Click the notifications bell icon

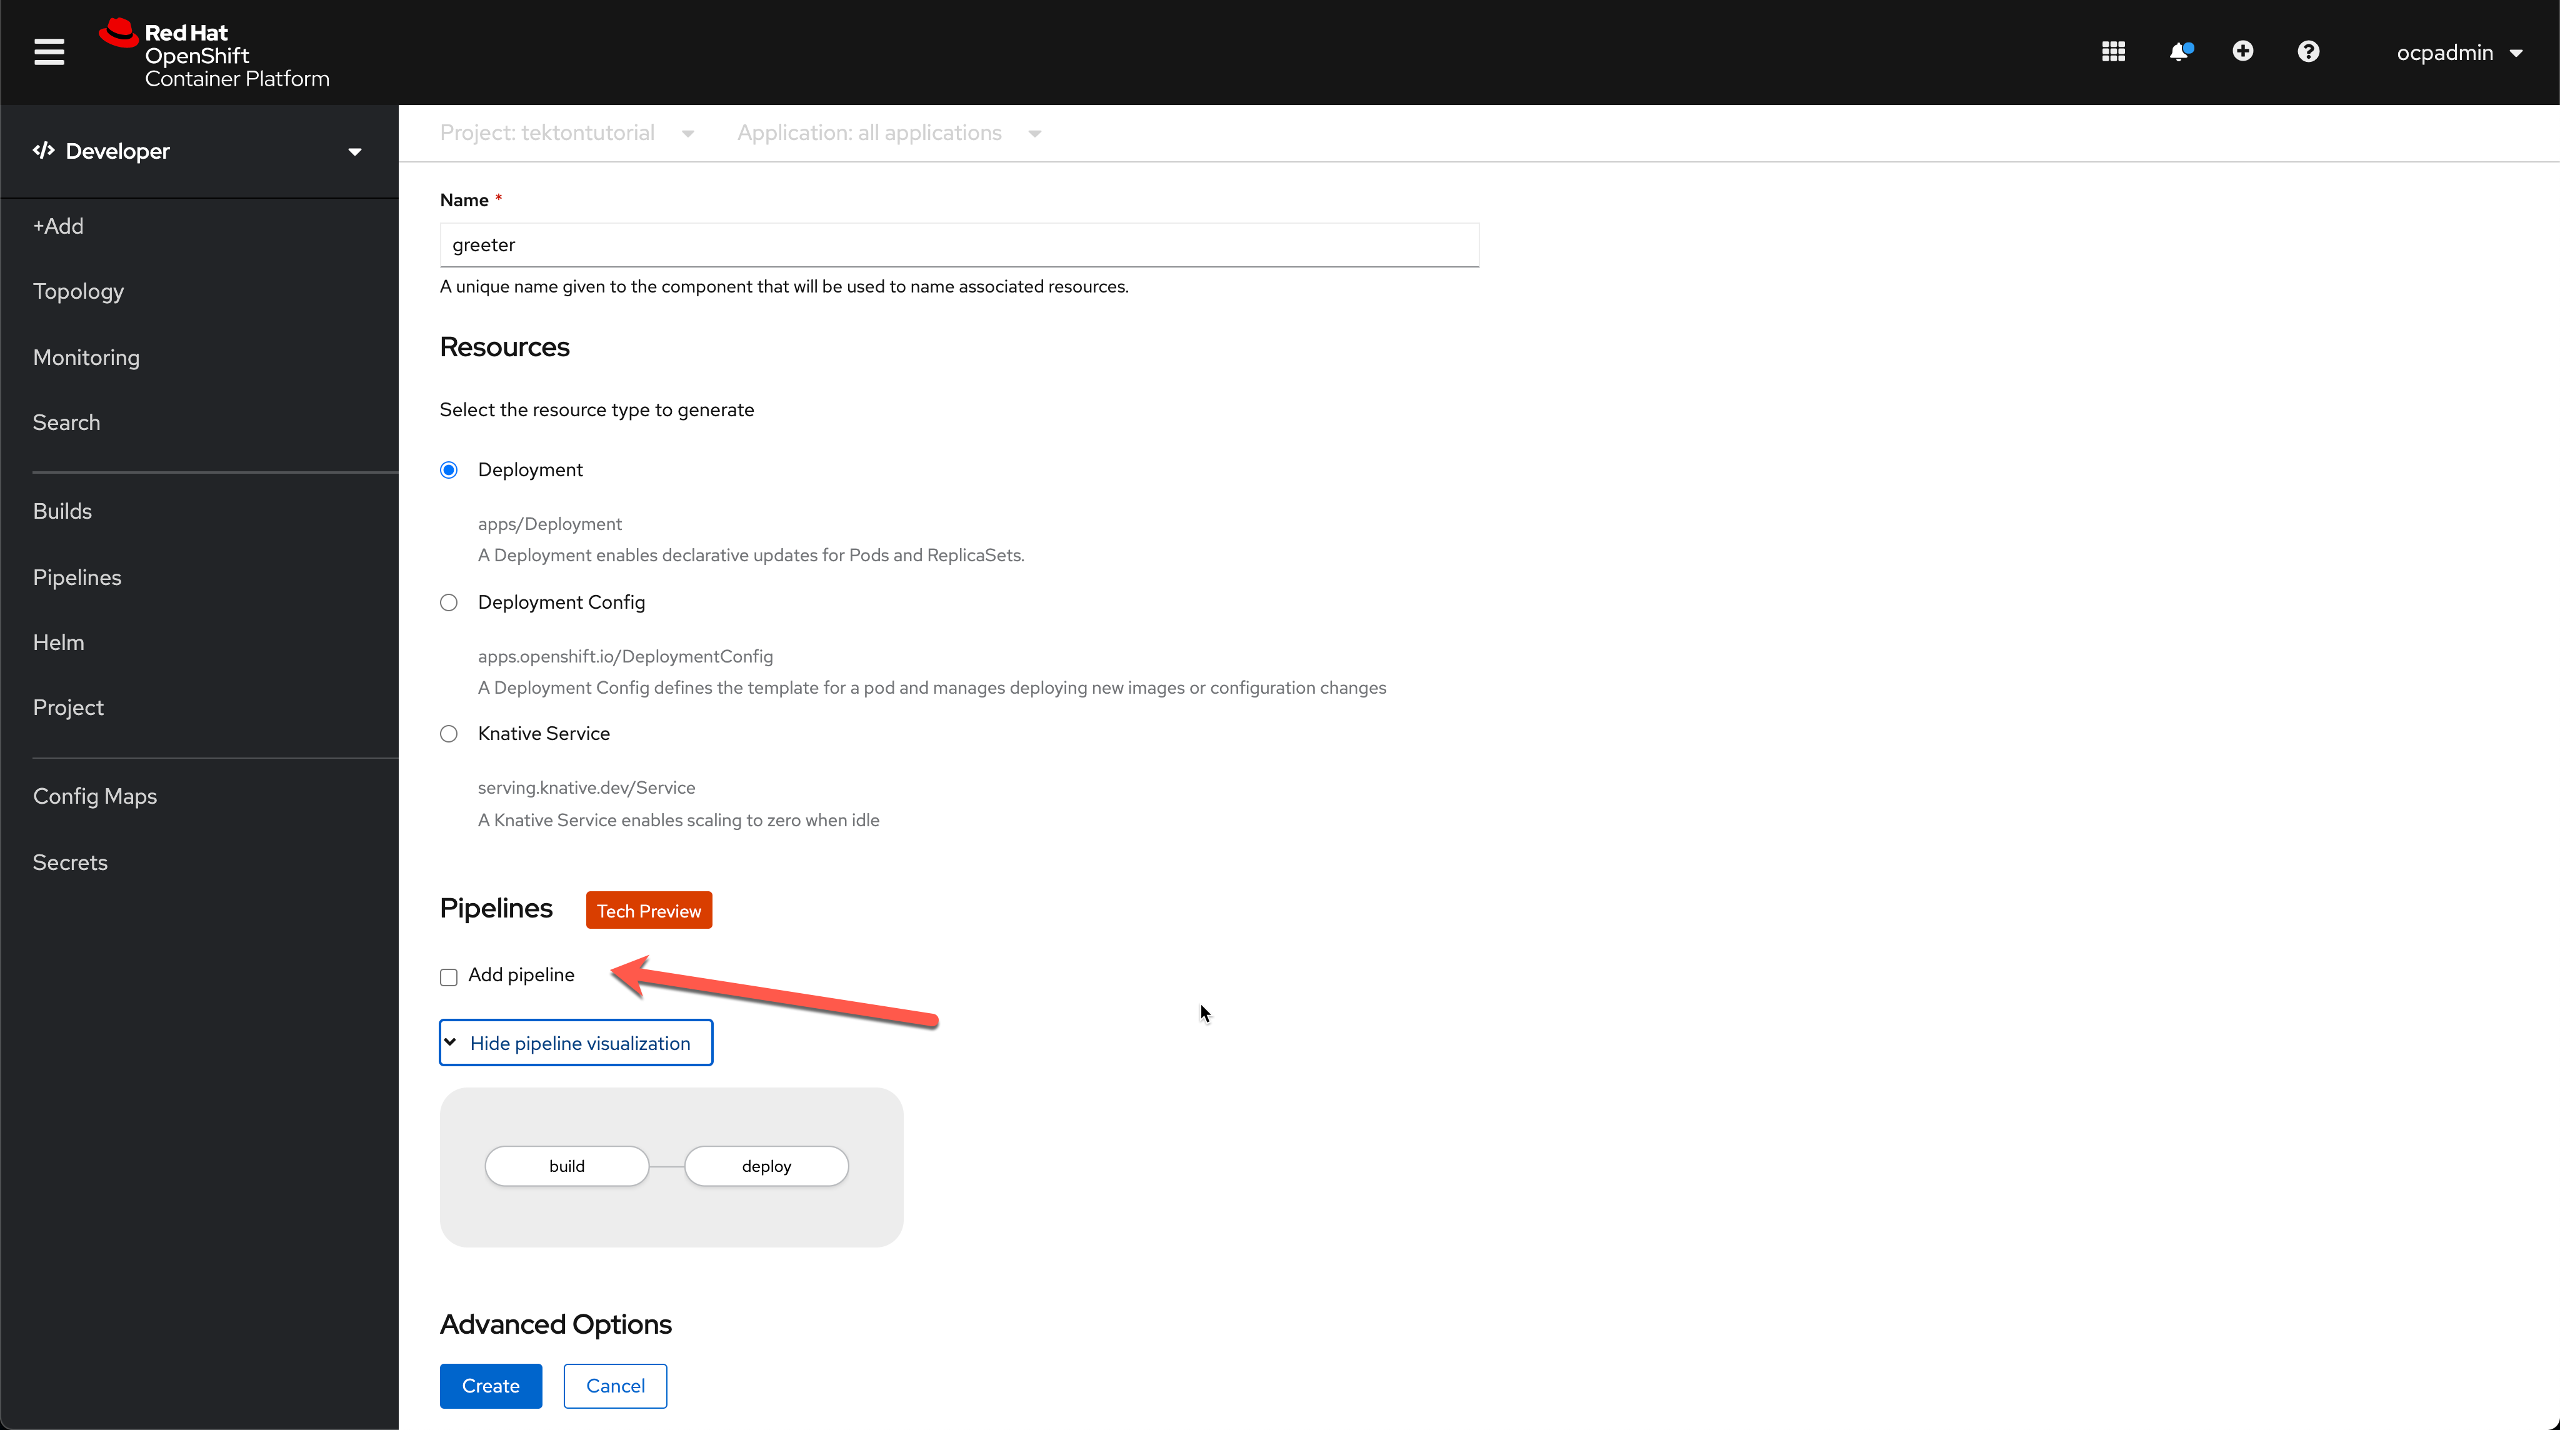coord(2180,51)
